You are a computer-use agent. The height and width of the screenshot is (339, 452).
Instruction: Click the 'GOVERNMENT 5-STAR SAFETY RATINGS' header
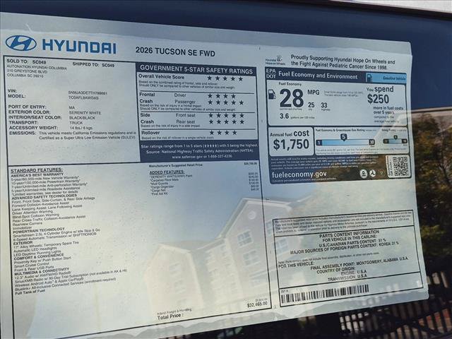point(196,69)
